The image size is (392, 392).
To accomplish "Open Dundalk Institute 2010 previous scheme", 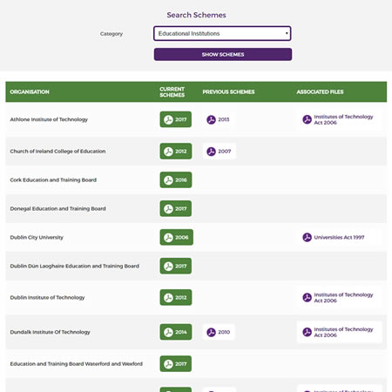I will [219, 332].
